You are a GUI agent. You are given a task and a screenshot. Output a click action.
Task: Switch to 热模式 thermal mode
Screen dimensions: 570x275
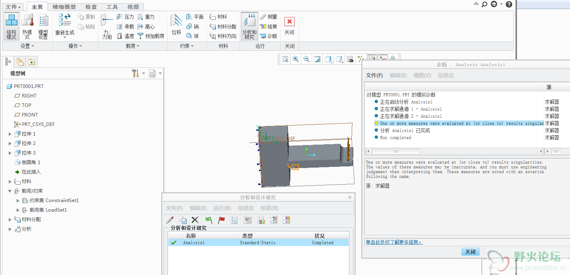(x=27, y=27)
